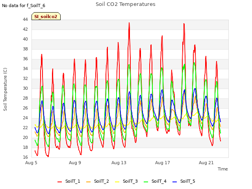This screenshot has width=252, height=189.
Task: Click the 16 y-axis tick label
Action: click(25, 157)
